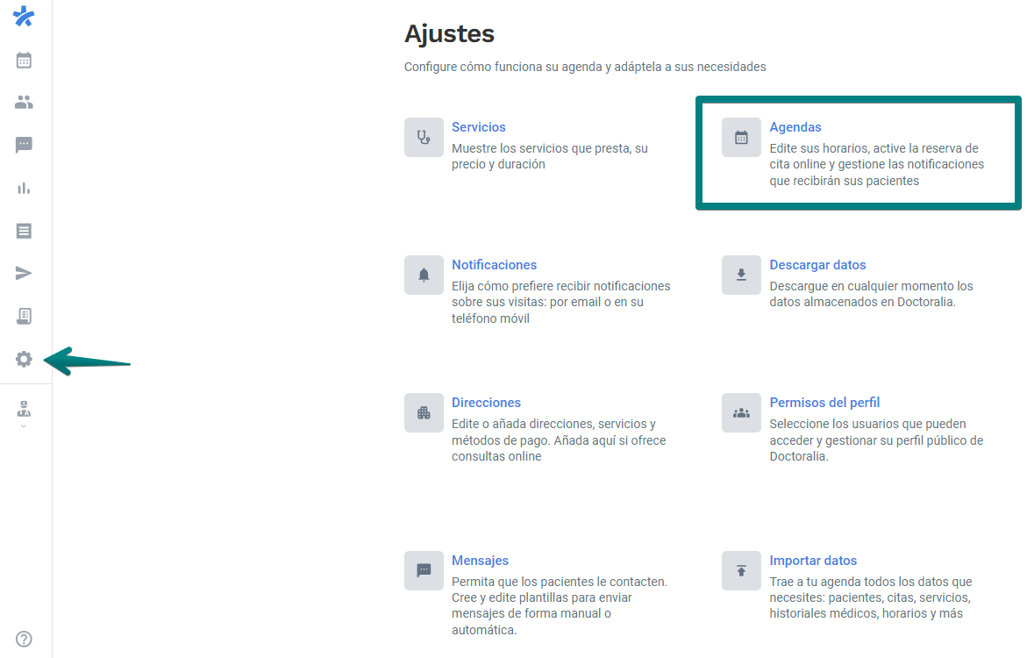Viewport: 1027px width, 658px height.
Task: View statistics via the bar chart sidebar icon
Action: 24,188
